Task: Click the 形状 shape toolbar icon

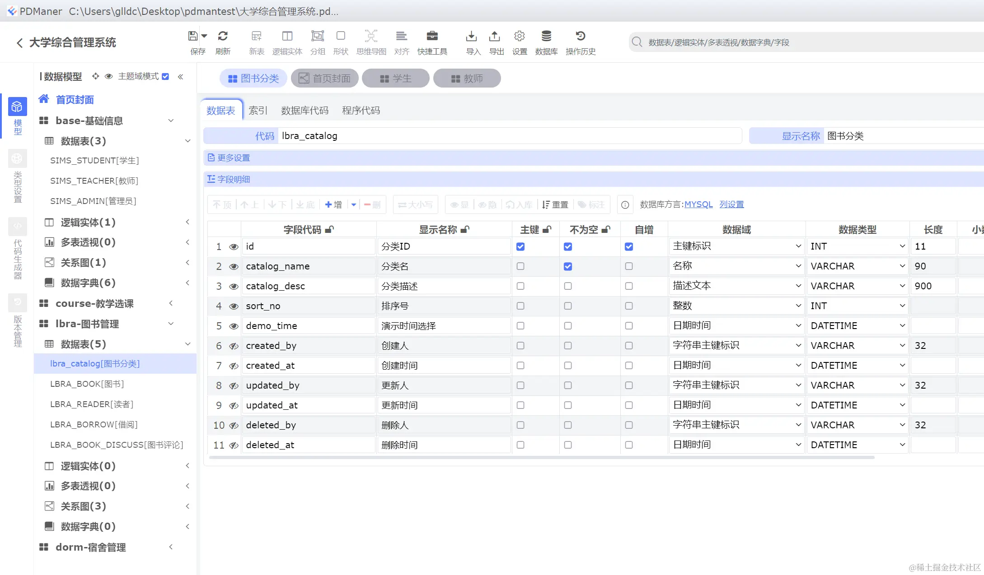Action: click(x=341, y=36)
